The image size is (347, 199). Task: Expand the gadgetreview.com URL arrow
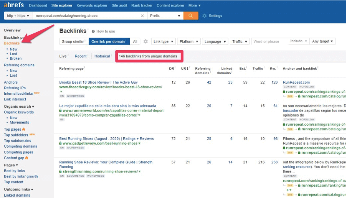[x=139, y=143]
